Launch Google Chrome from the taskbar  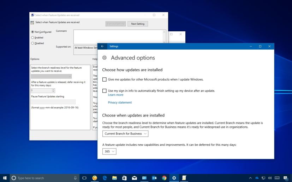pyautogui.click(x=164, y=178)
